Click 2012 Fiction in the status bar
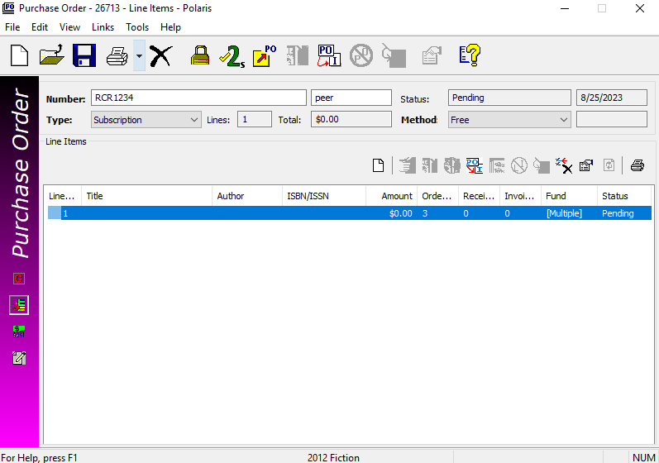The height and width of the screenshot is (463, 659). [333, 457]
